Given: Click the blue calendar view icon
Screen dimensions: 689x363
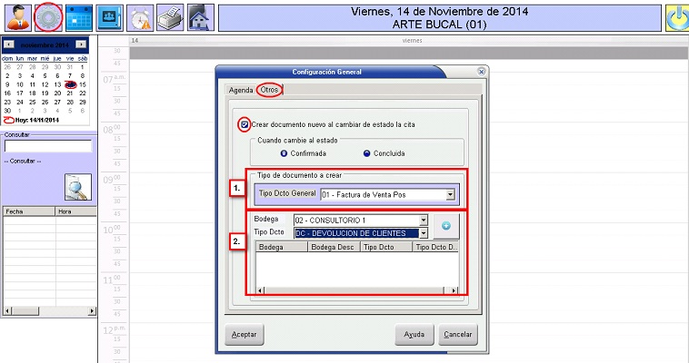Looking at the screenshot, I should pos(79,16).
